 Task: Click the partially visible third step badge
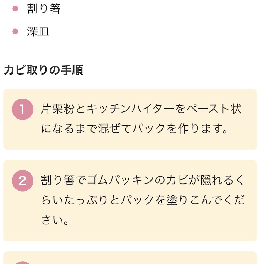pyautogui.click(x=23, y=263)
